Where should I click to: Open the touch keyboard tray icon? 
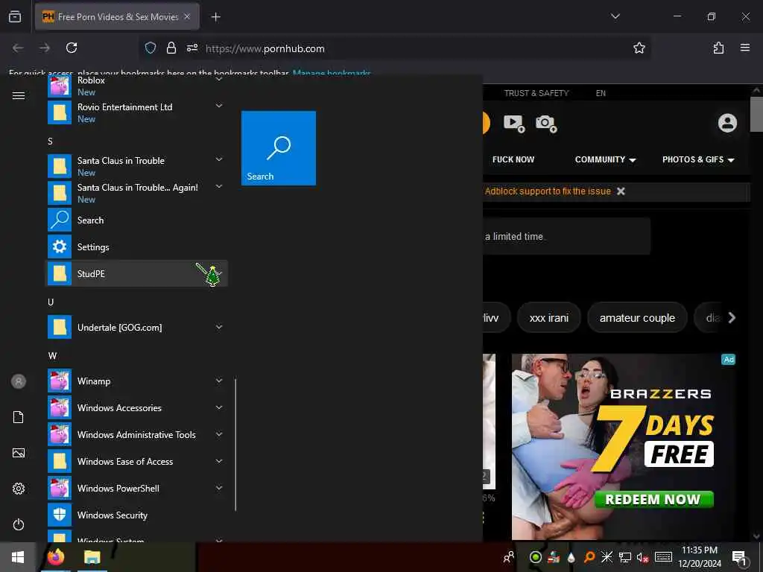point(663,557)
